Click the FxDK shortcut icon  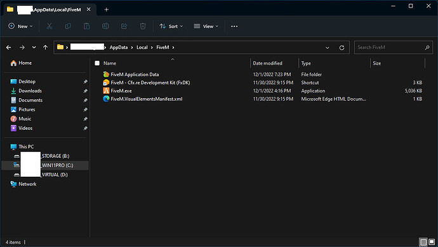[106, 82]
